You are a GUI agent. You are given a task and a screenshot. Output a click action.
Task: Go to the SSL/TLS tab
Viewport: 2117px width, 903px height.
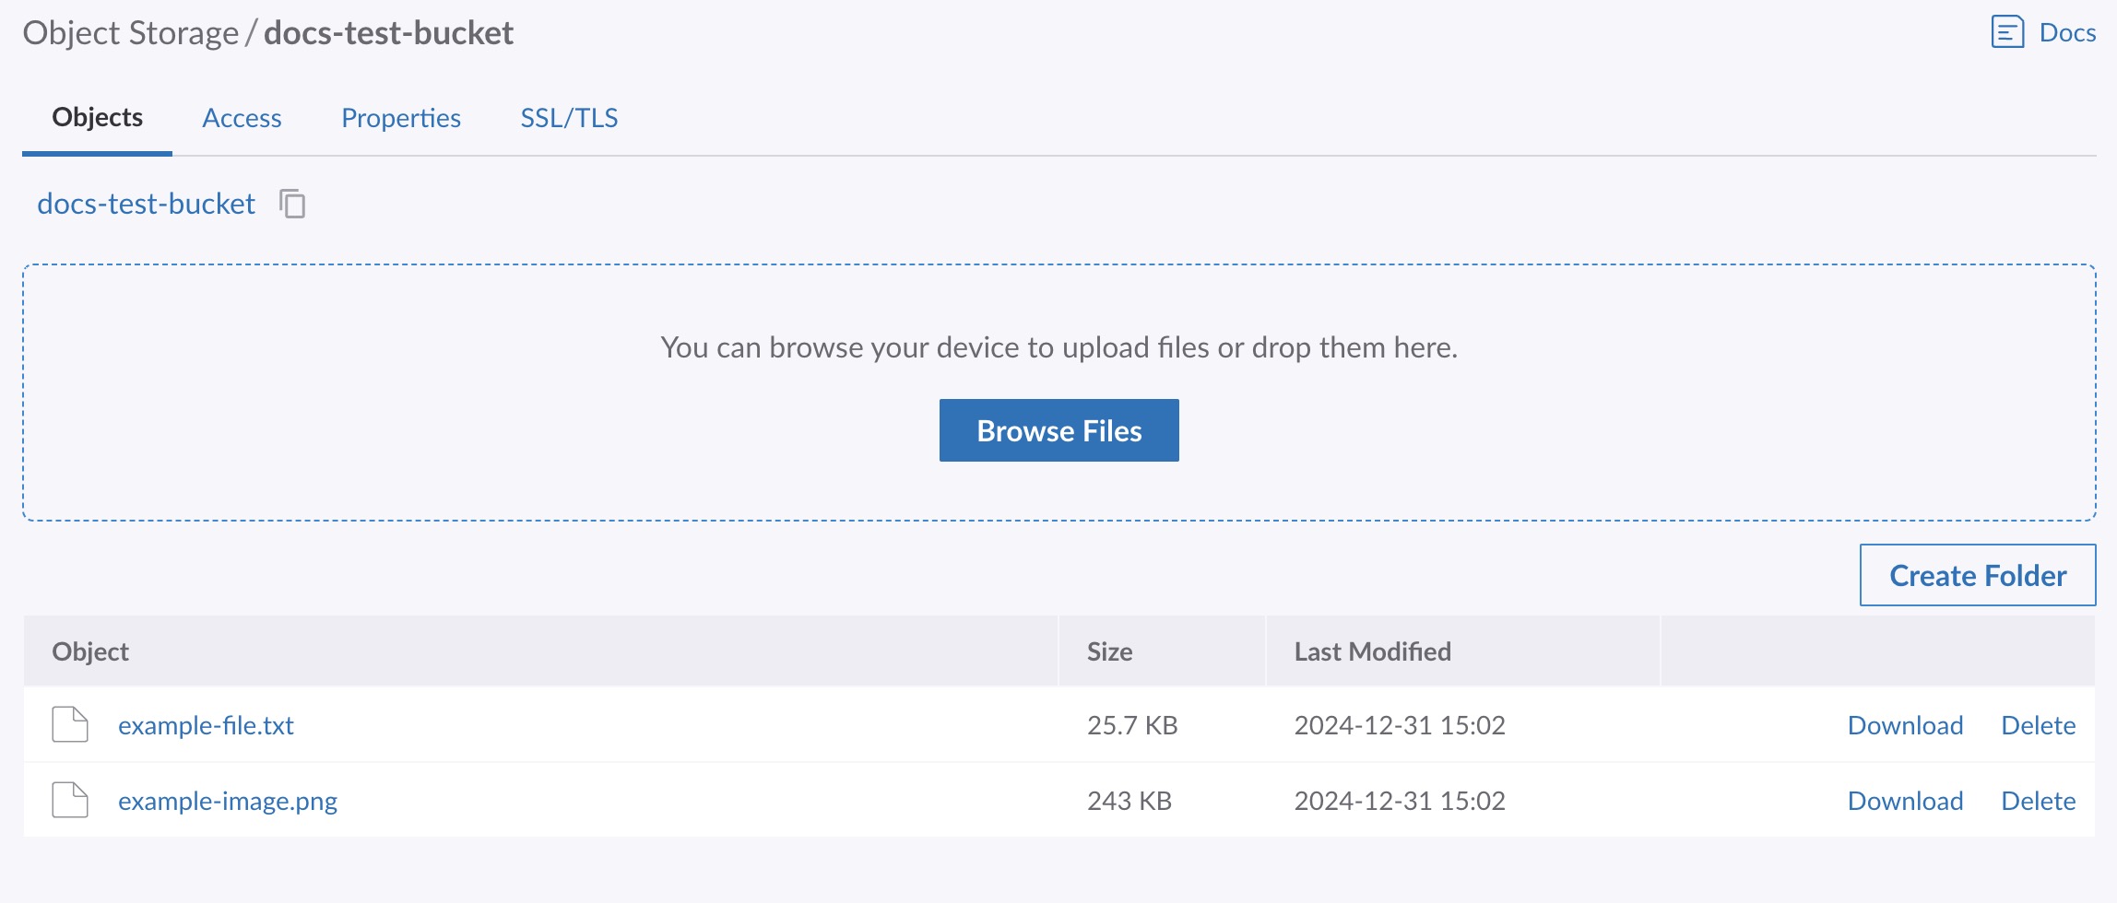pyautogui.click(x=569, y=118)
